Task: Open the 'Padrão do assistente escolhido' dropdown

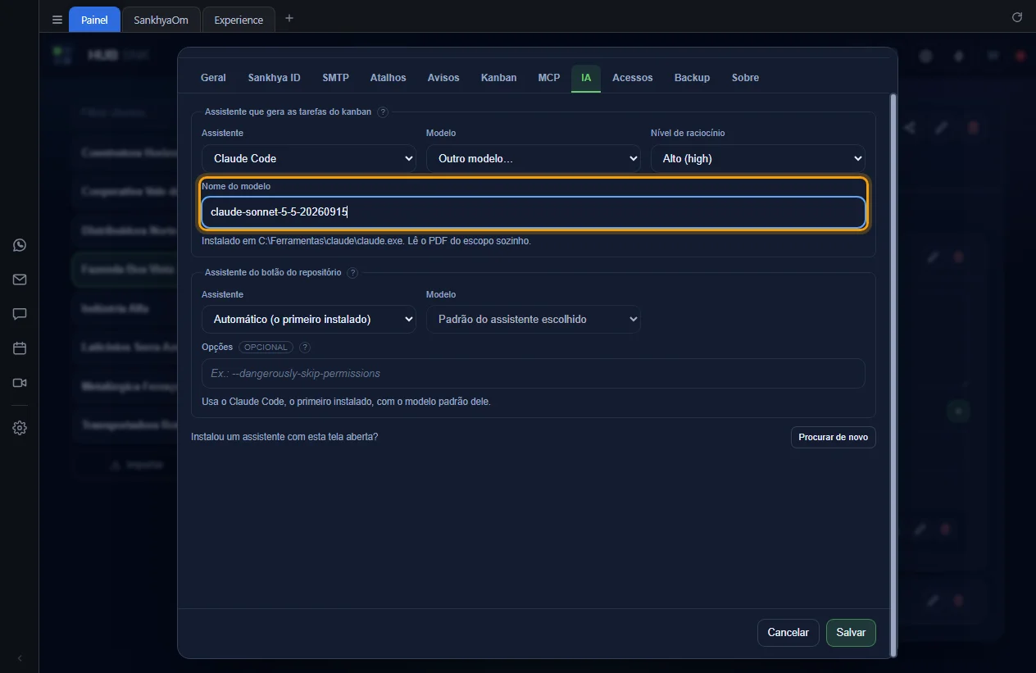Action: [x=534, y=319]
